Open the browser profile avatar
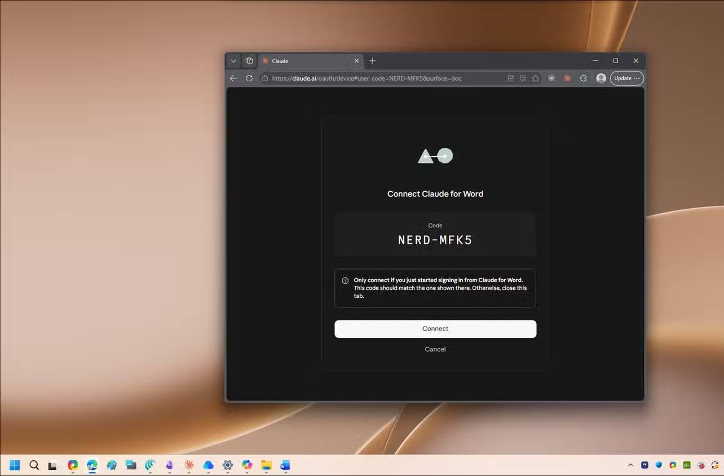 601,78
